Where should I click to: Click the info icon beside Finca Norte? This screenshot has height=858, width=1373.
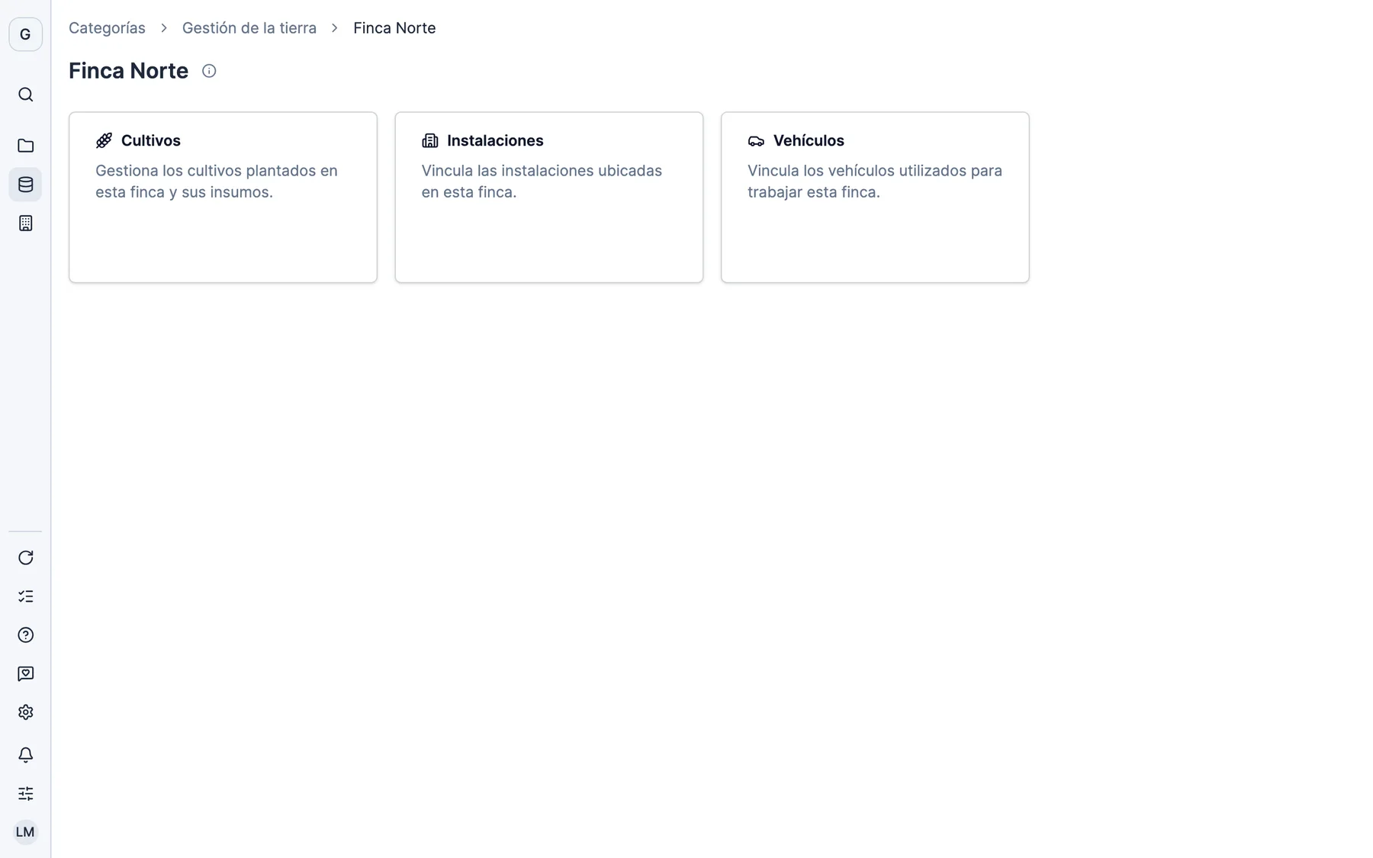point(209,71)
